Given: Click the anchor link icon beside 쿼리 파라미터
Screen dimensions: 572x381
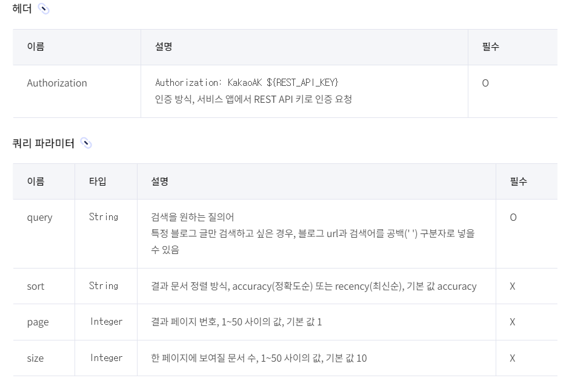Looking at the screenshot, I should tap(86, 143).
